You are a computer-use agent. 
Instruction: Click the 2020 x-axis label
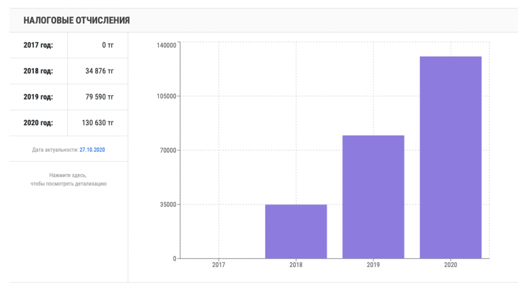tap(450, 264)
